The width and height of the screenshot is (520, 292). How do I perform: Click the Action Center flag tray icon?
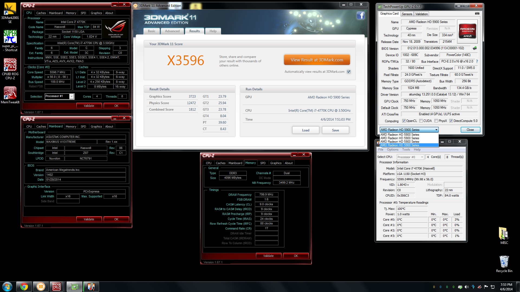coord(486,287)
